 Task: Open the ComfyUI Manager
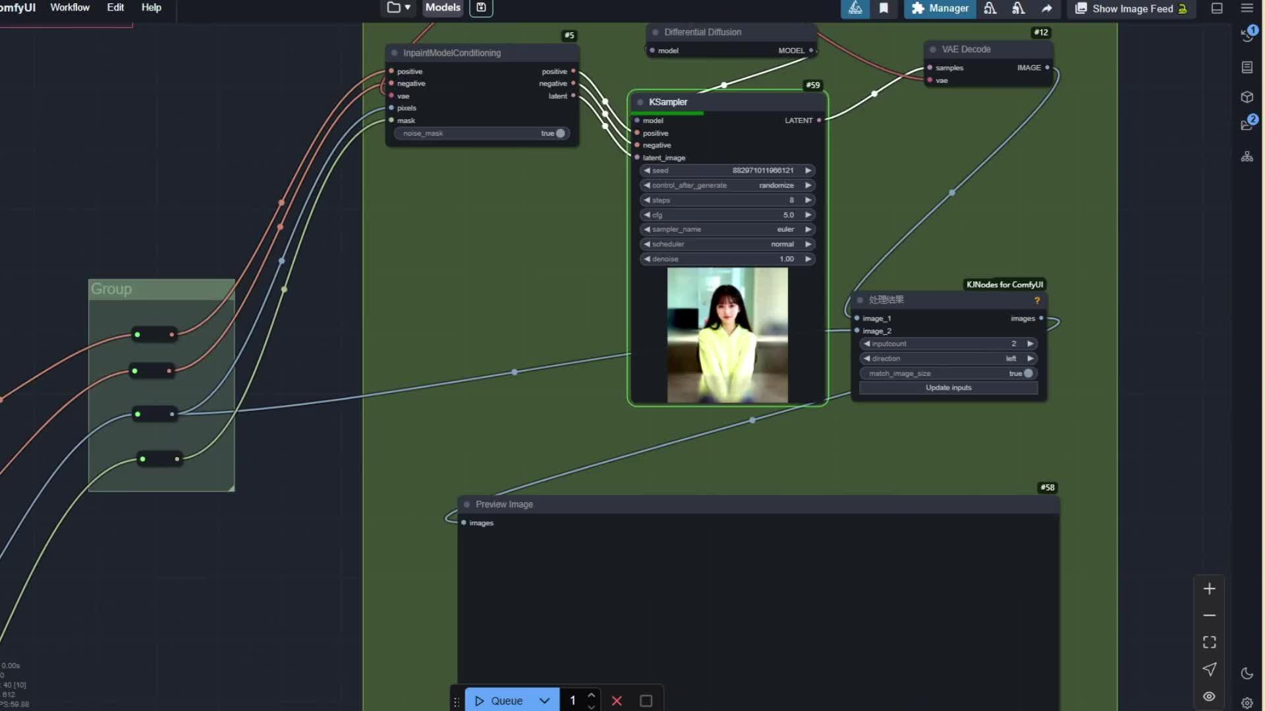click(x=940, y=9)
